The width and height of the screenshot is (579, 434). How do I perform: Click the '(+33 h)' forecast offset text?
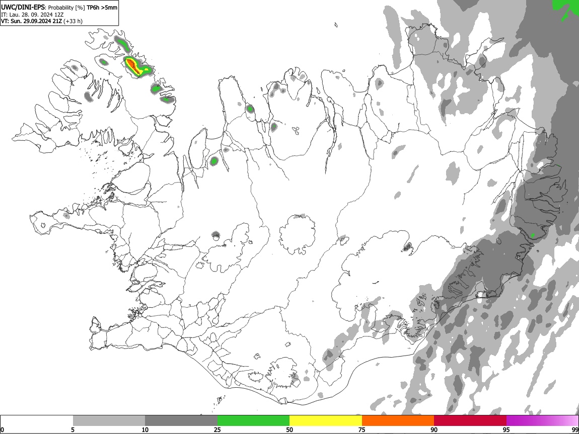coord(73,22)
